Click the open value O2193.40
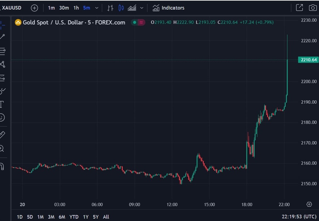Image resolution: width=319 pixels, height=221 pixels. (161, 22)
